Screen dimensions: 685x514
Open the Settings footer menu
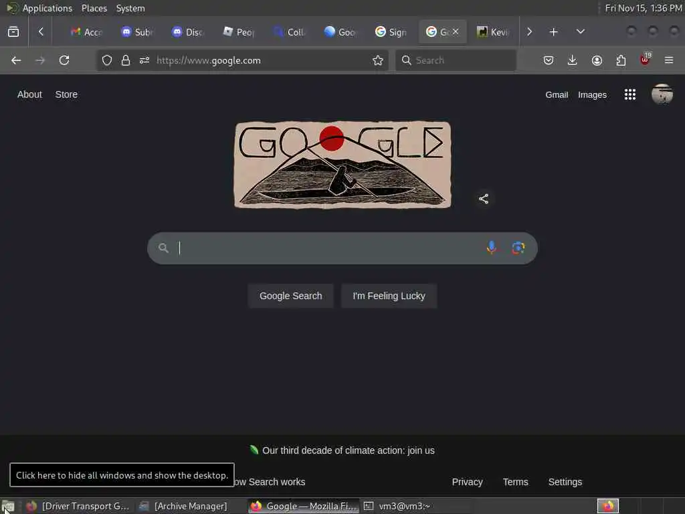(x=565, y=482)
